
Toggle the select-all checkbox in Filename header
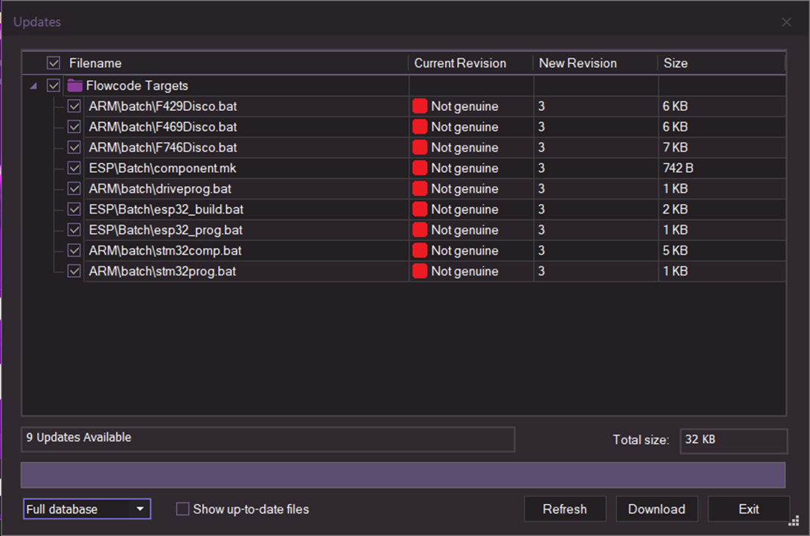coord(53,63)
